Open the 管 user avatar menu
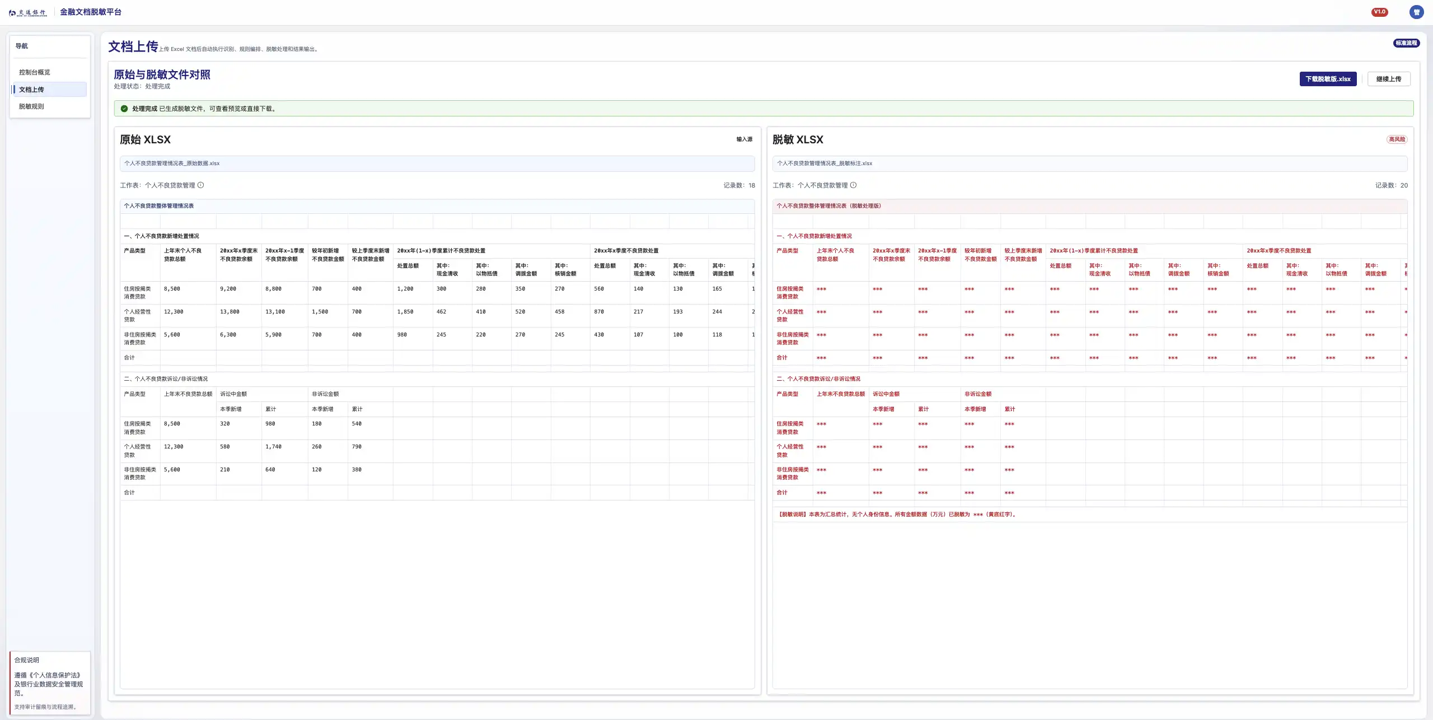Image resolution: width=1433 pixels, height=720 pixels. [x=1416, y=12]
